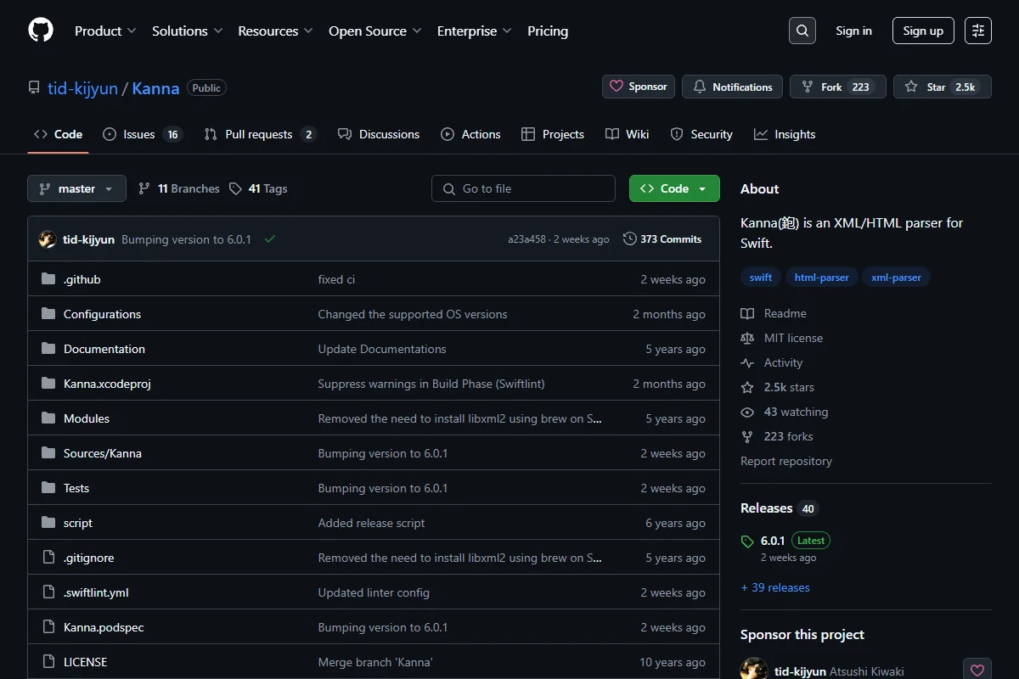The width and height of the screenshot is (1019, 679).
Task: Open the 373 Commits history icon
Action: click(629, 239)
